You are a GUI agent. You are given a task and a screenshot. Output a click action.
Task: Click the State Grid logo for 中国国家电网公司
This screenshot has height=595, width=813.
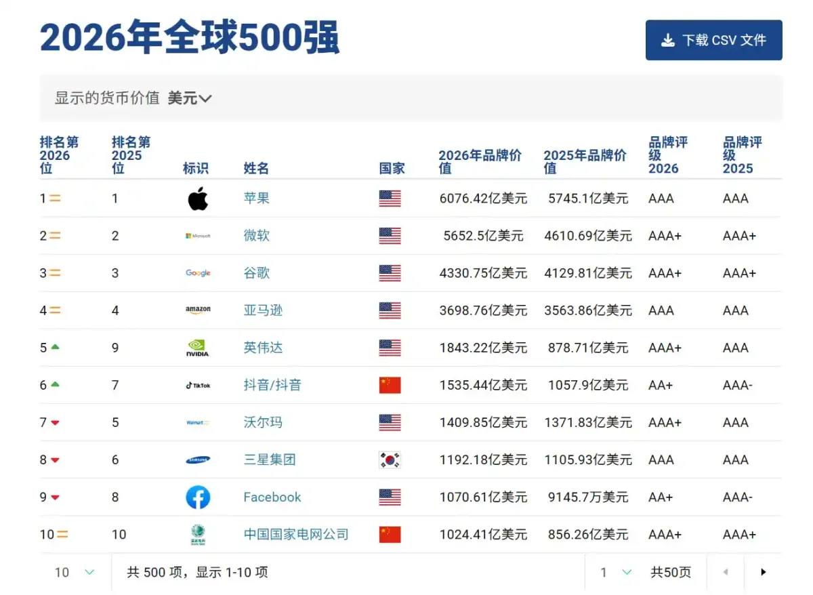[x=198, y=534]
